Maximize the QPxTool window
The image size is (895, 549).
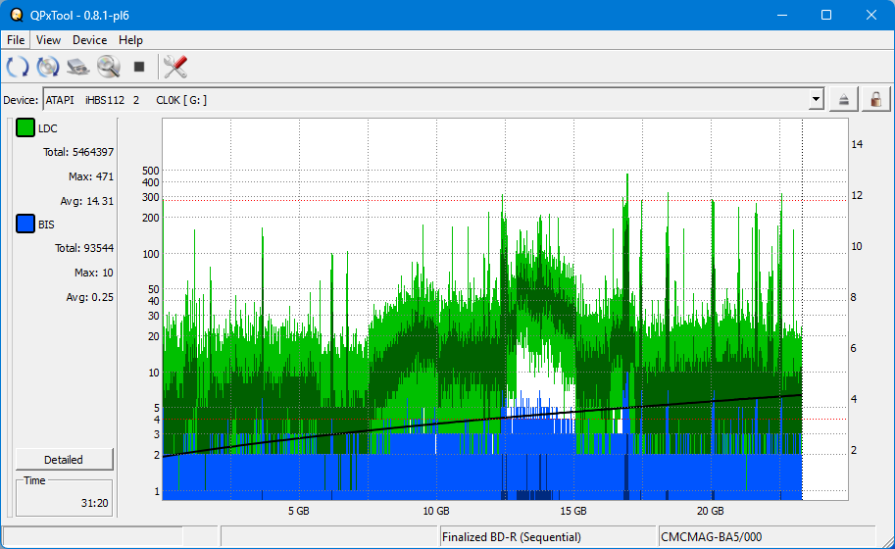tap(826, 15)
